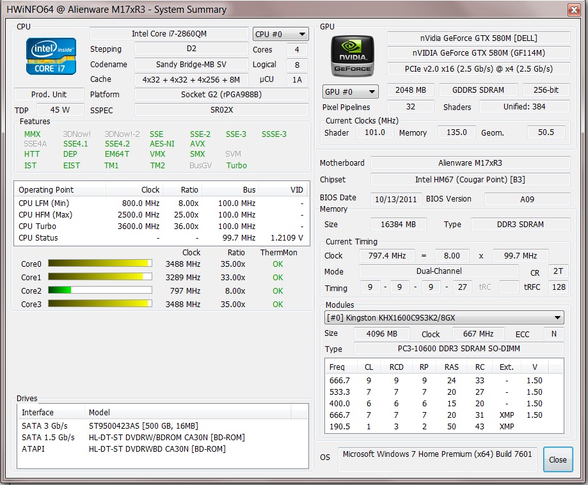
Task: Select the 190.5 frequency XMP row
Action: pyautogui.click(x=444, y=427)
